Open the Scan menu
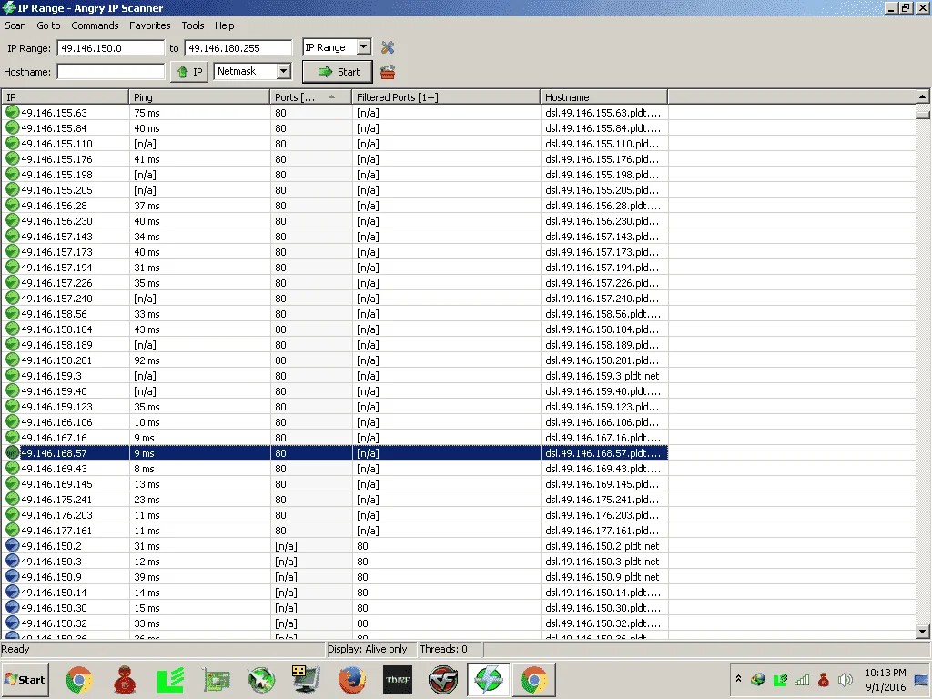 (15, 25)
